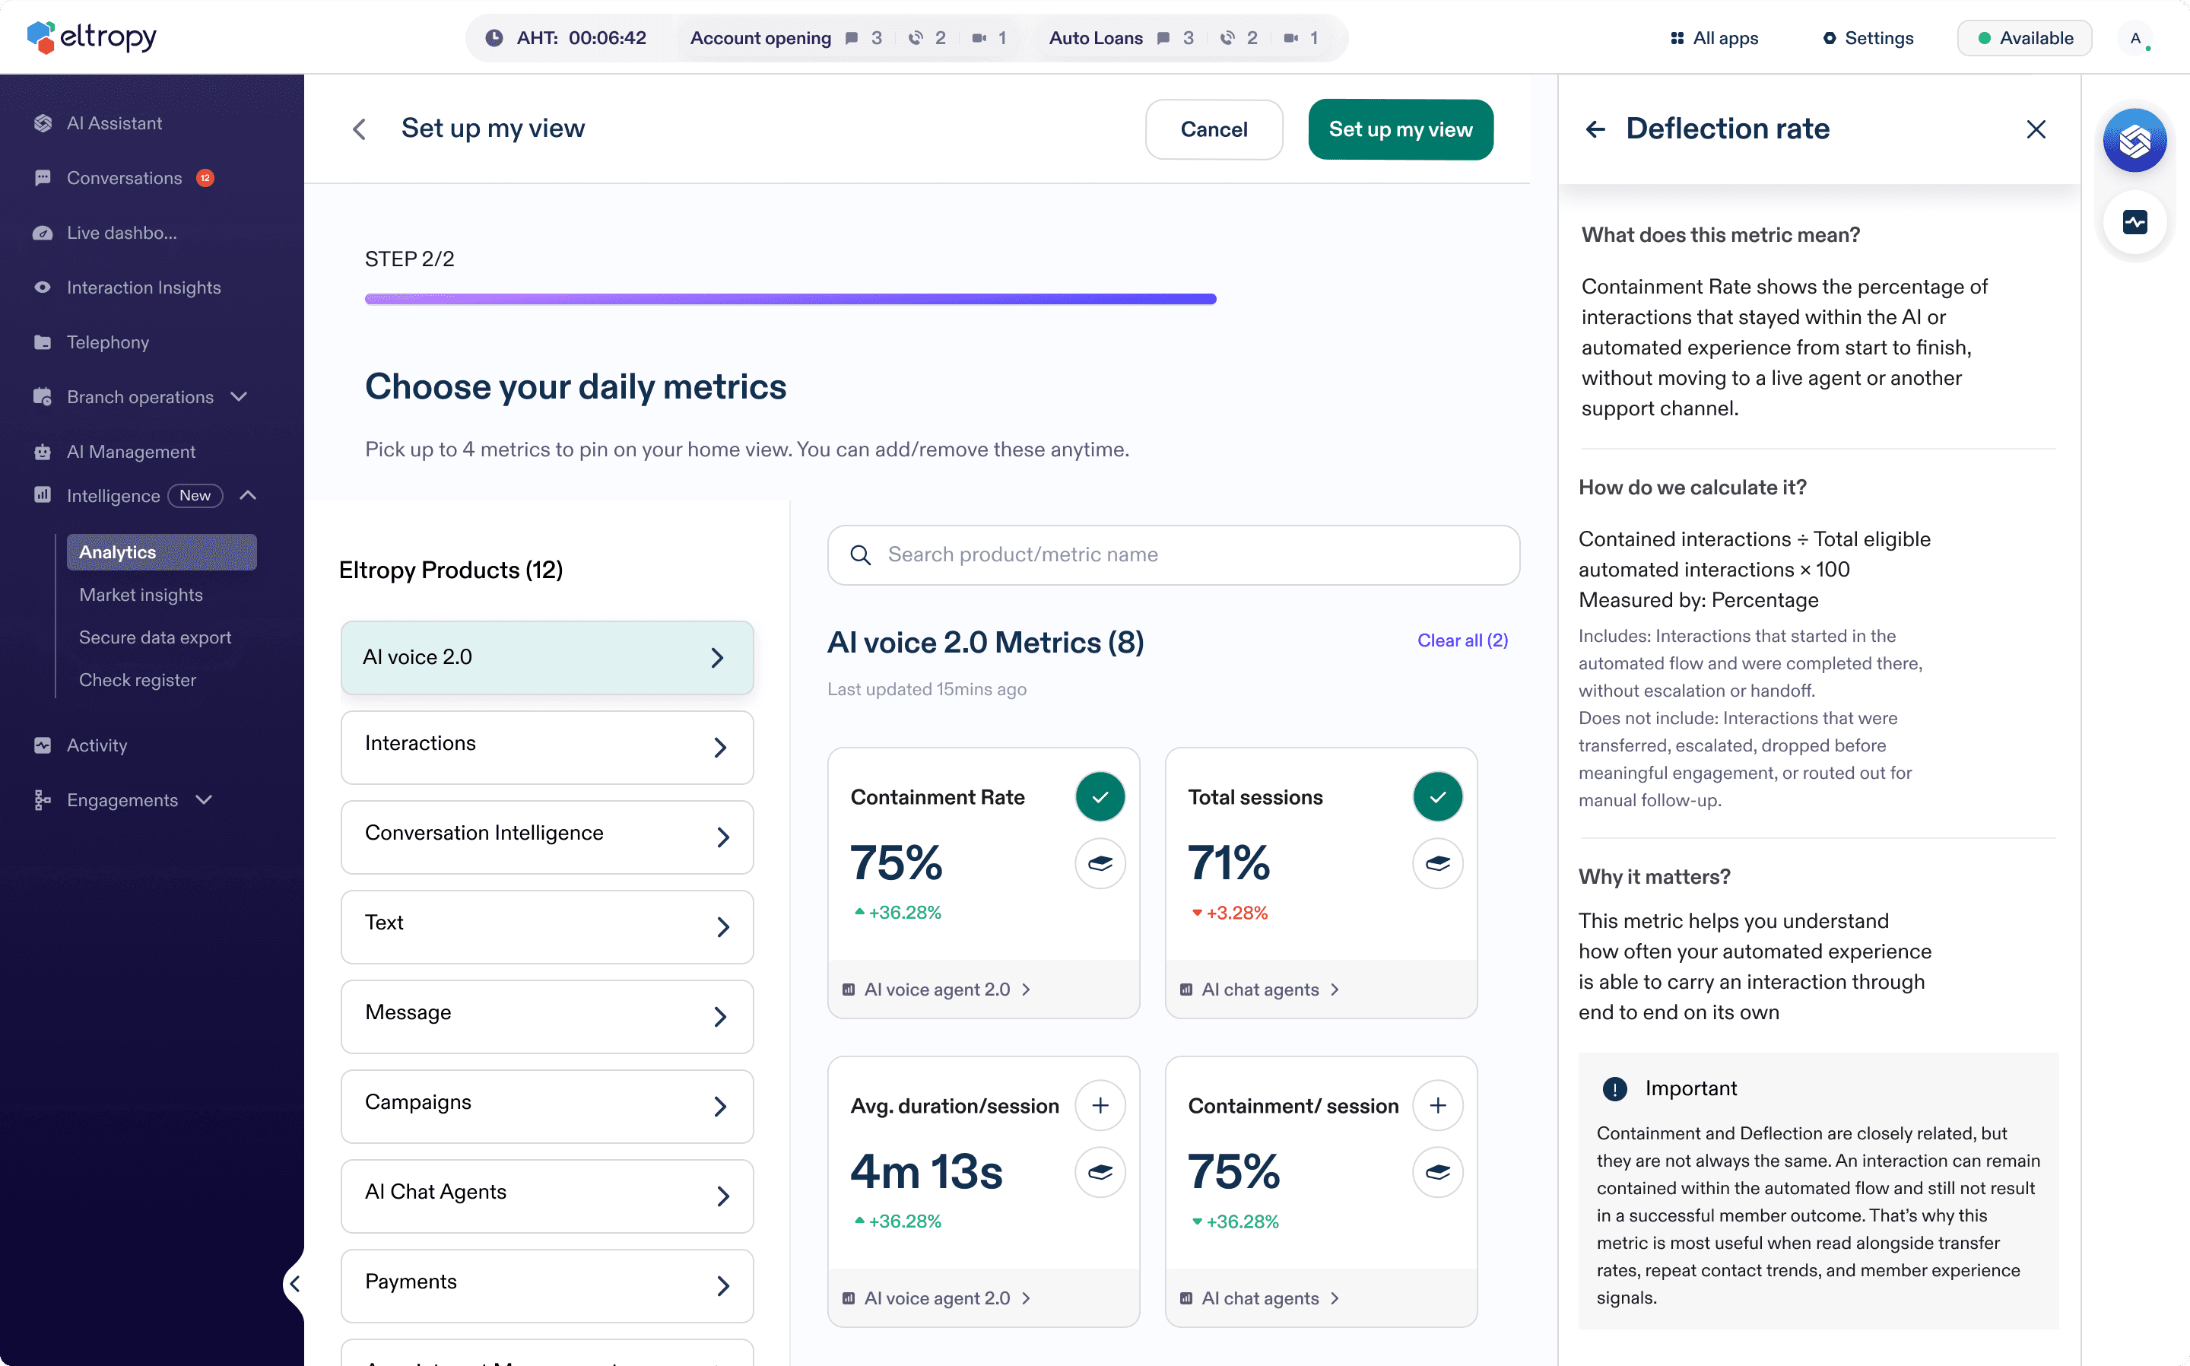Screen dimensions: 2190x1366
Task: Open AI chat agents link under Containment/ session
Action: [1260, 1298]
